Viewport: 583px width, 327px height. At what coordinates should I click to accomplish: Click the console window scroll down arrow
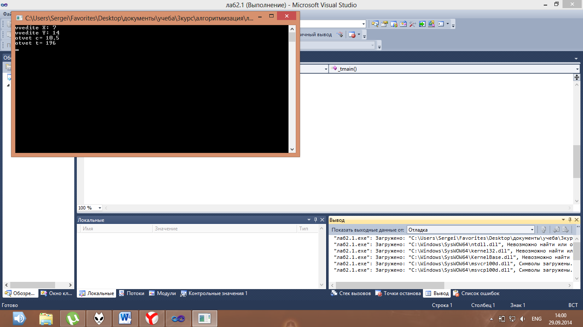pyautogui.click(x=292, y=149)
